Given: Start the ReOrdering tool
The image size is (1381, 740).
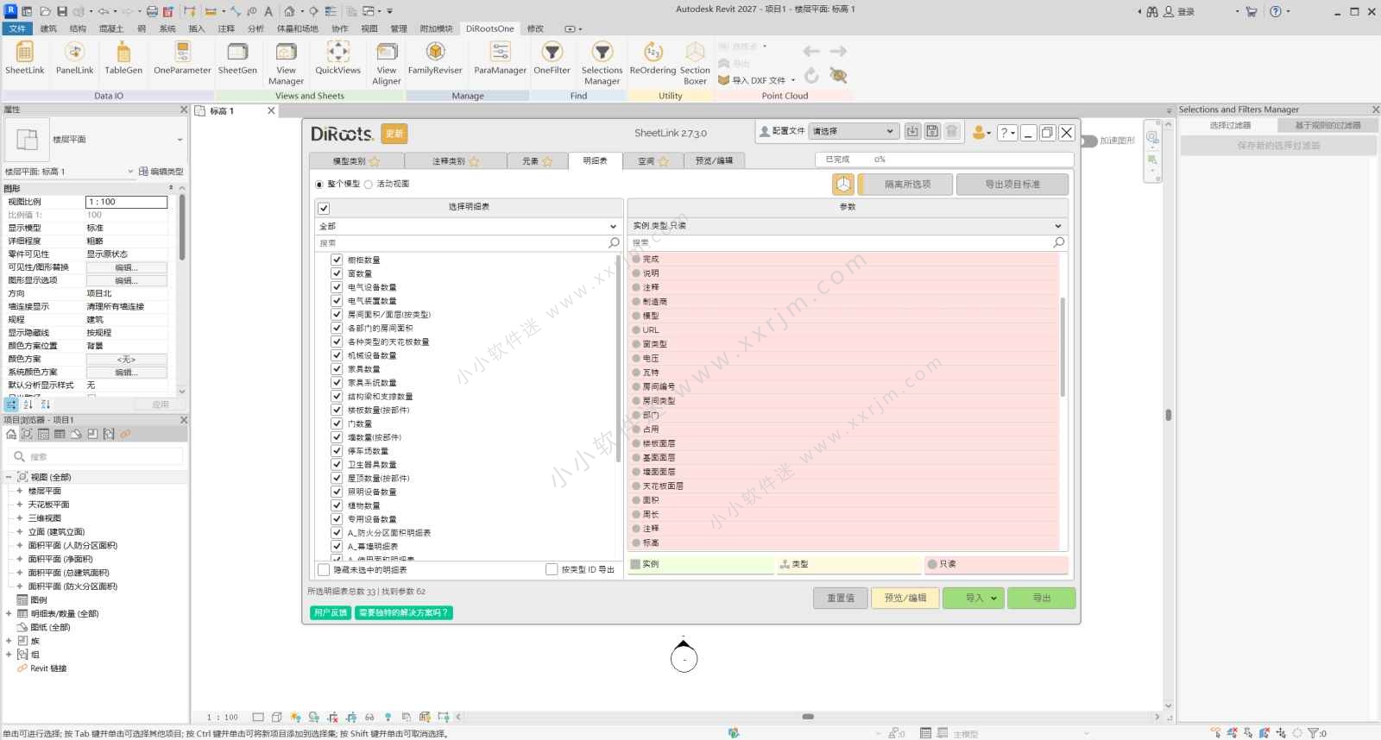Looking at the screenshot, I should (x=653, y=59).
